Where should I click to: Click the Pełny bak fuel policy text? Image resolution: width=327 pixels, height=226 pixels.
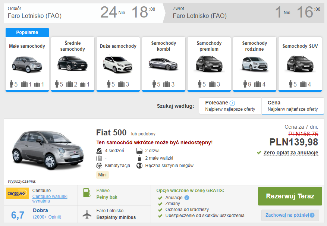click(x=107, y=197)
